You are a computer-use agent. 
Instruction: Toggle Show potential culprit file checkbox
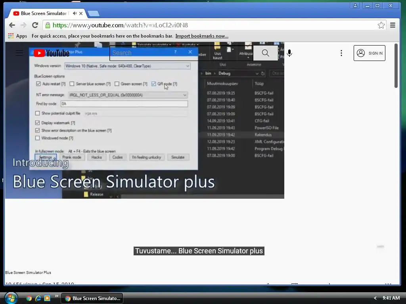38,113
